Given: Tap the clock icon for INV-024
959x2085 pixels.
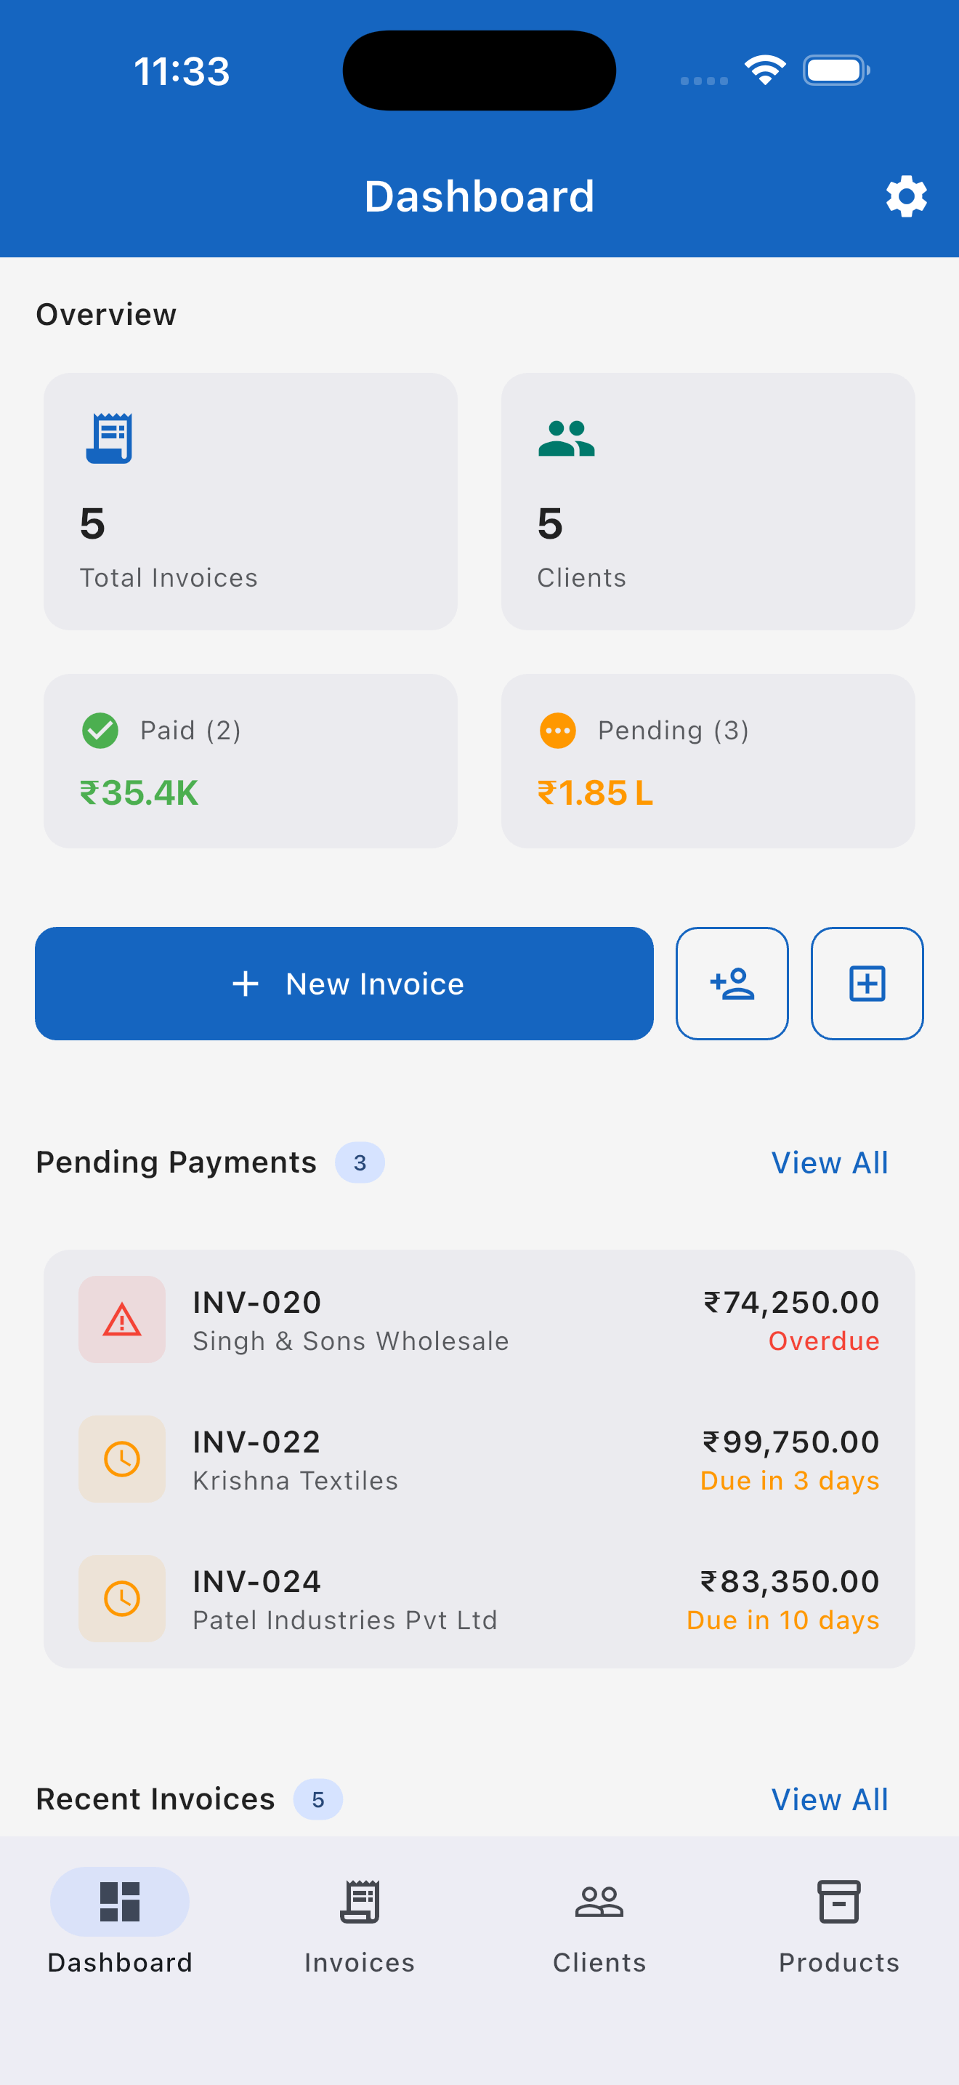Looking at the screenshot, I should click(x=122, y=1599).
